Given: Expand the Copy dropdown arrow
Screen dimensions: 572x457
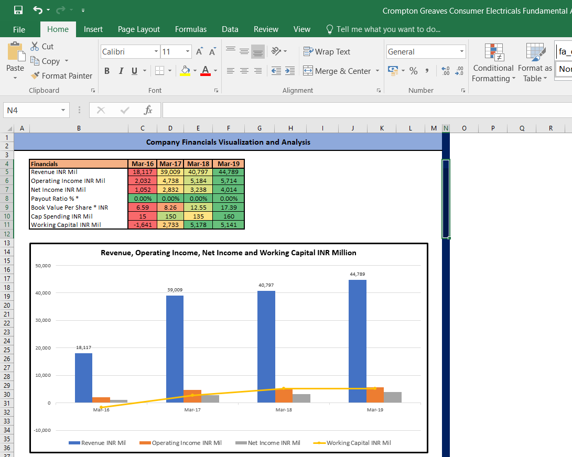Looking at the screenshot, I should point(67,61).
